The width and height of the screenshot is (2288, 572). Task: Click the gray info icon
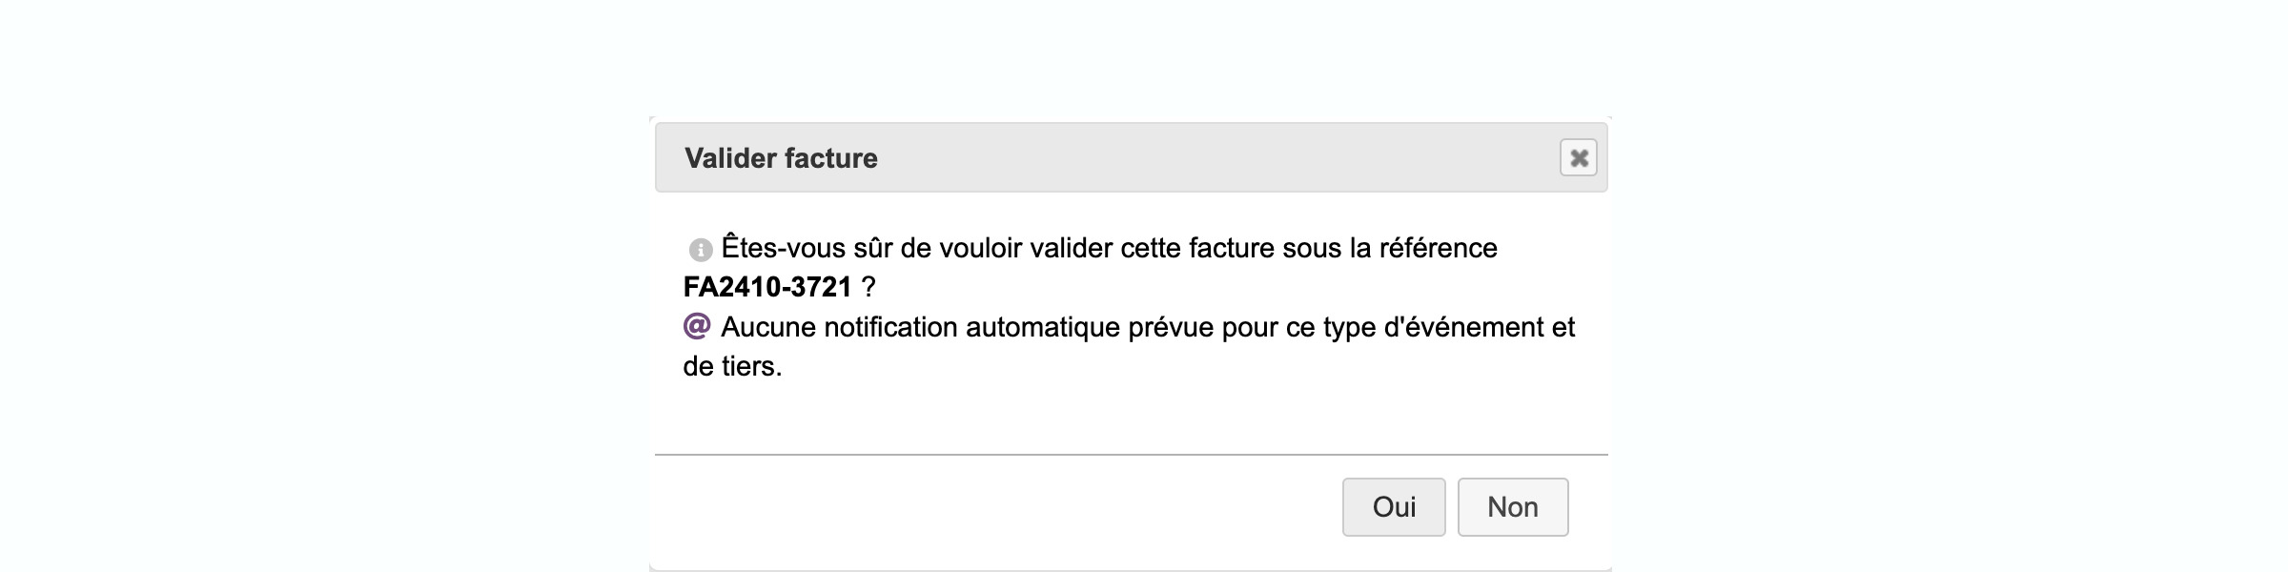click(x=700, y=250)
